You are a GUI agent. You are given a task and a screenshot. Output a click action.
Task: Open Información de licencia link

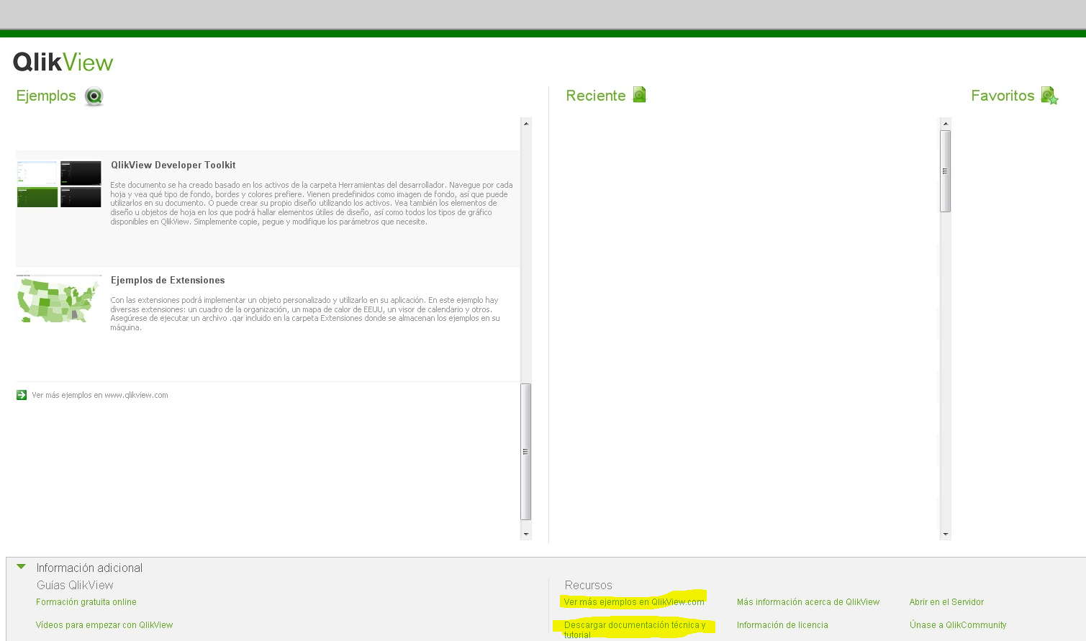782,625
